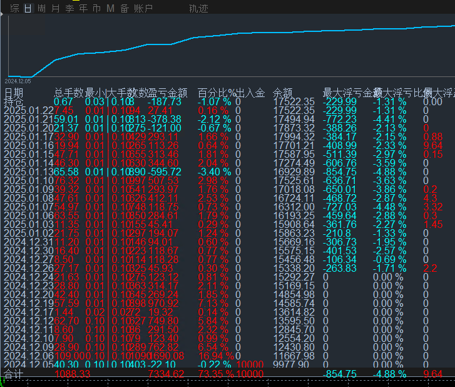Click the 日期 column header
The width and height of the screenshot is (455, 387).
point(14,93)
